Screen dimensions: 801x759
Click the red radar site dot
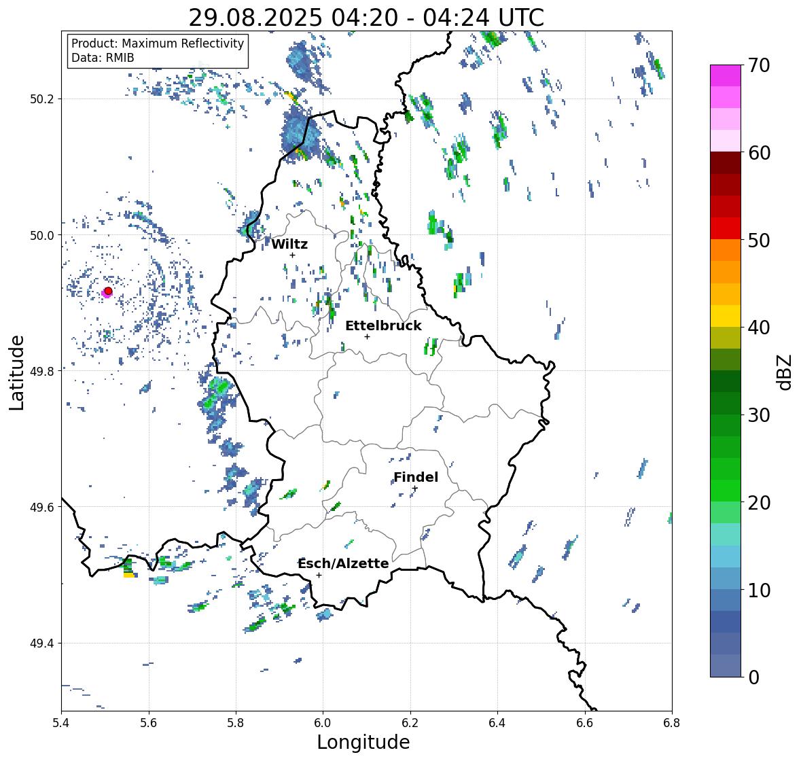(x=108, y=291)
